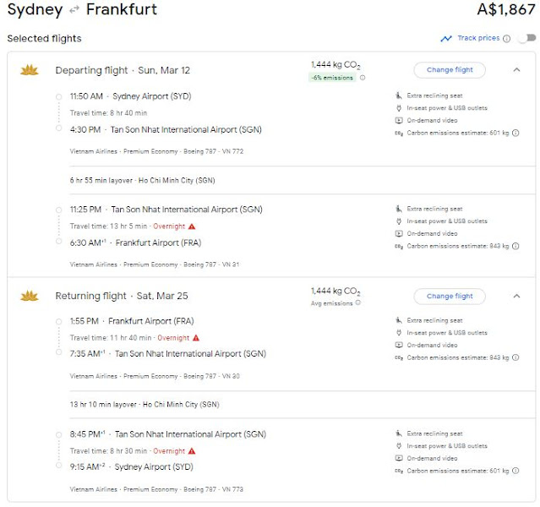Toggle the Track prices switch
Viewport: 540px width, 507px height.
click(x=527, y=38)
